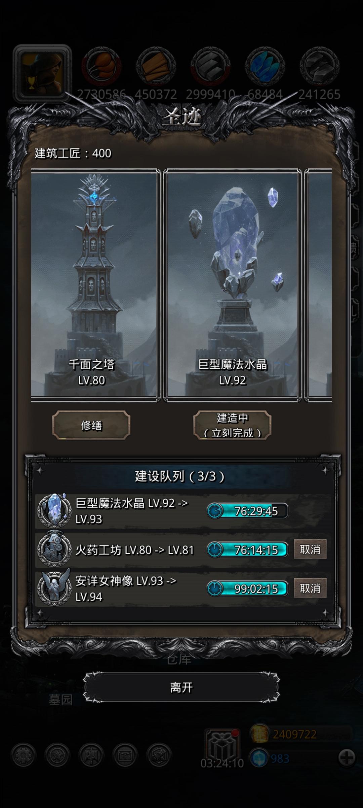Screen dimensions: 363x808
Task: Tap the 巨型魔法水晶 progress timer bar
Action: pos(247,511)
